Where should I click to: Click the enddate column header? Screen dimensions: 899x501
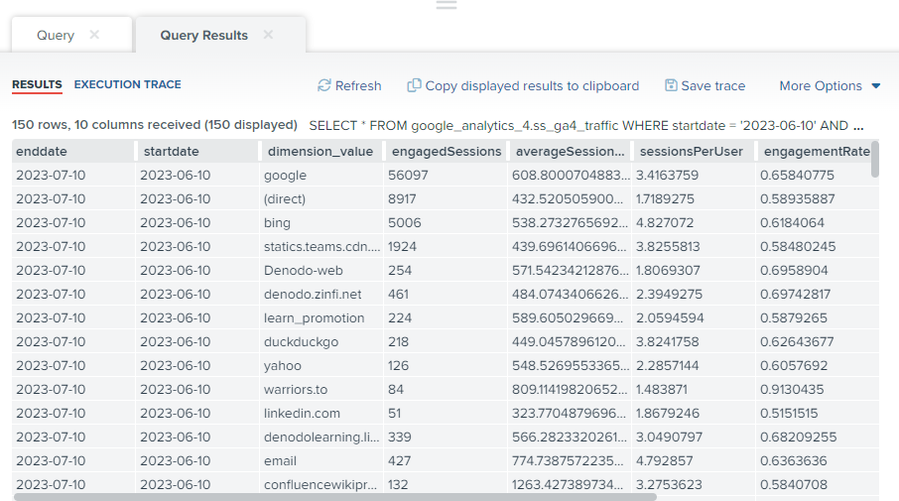[x=74, y=152]
